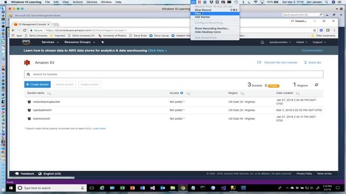Open the Parallels title bar dropdown arrow
Viewport: 346px width, 194px height.
(x=337, y=9)
